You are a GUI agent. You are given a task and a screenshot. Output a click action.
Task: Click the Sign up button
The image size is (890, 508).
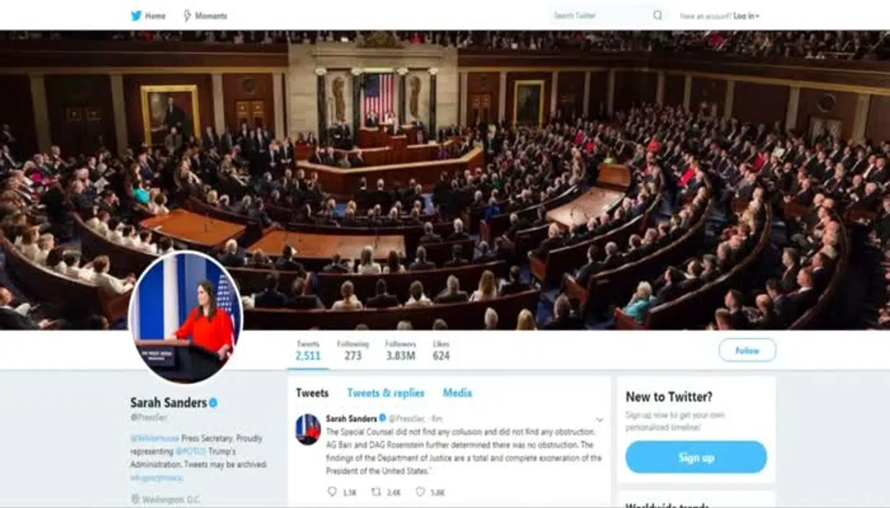click(696, 457)
